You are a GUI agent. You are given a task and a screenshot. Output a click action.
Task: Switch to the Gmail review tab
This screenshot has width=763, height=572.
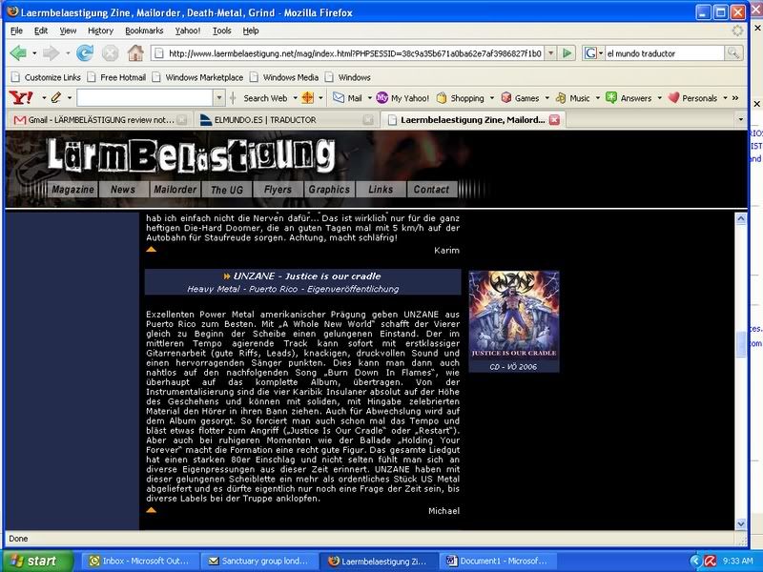click(x=100, y=120)
